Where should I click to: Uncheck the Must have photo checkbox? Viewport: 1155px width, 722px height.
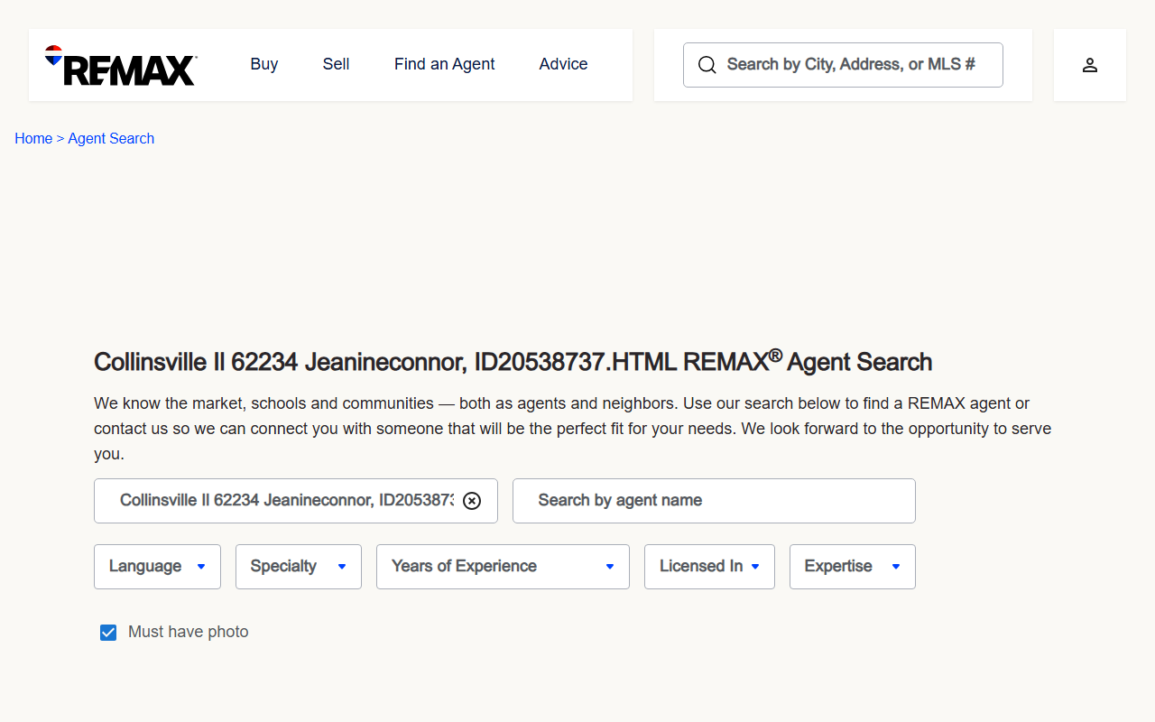coord(108,633)
